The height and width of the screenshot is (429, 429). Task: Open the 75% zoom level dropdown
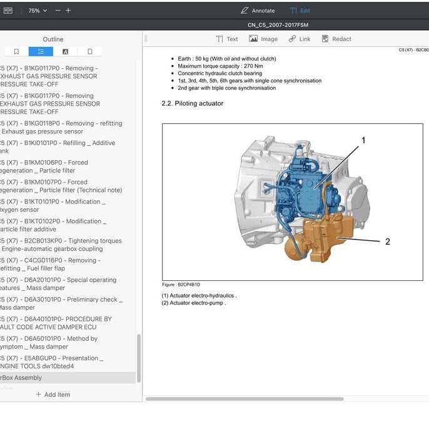tap(38, 11)
